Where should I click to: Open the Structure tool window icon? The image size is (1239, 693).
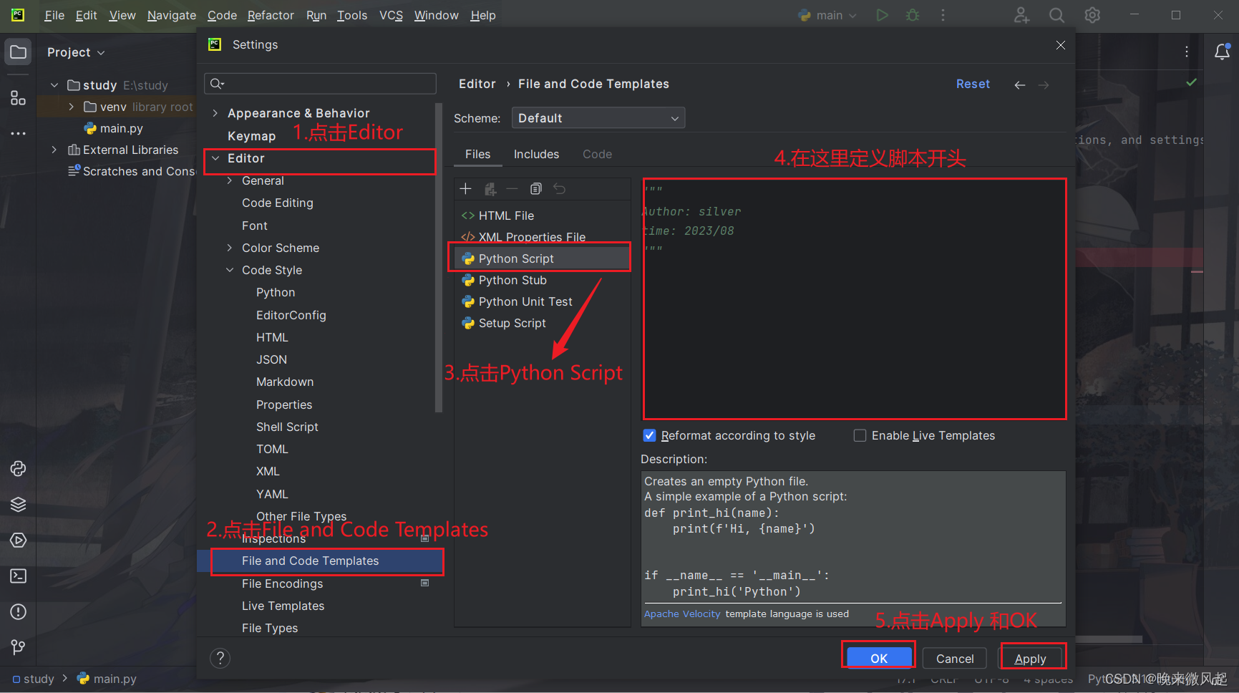click(x=18, y=98)
